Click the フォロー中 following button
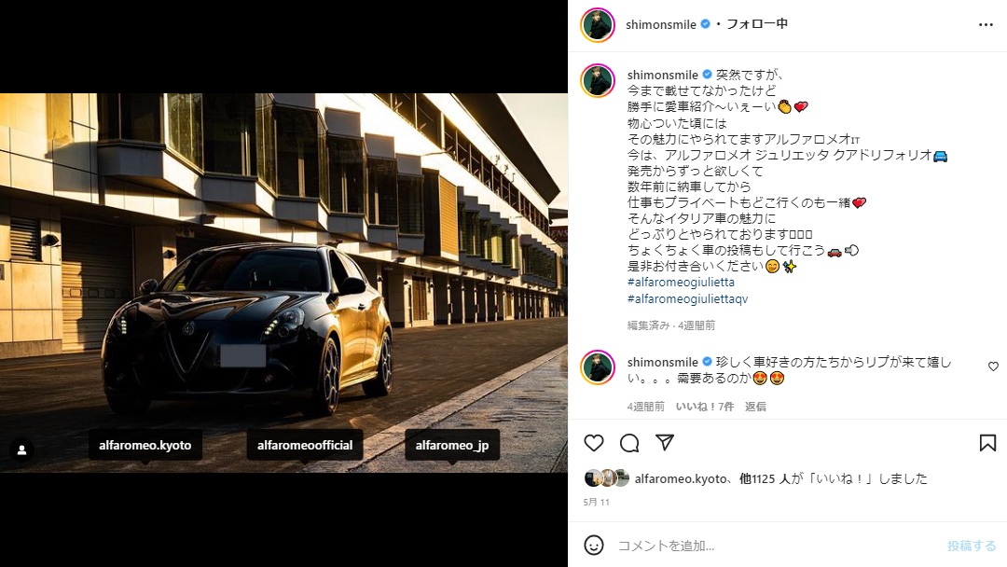 [756, 23]
